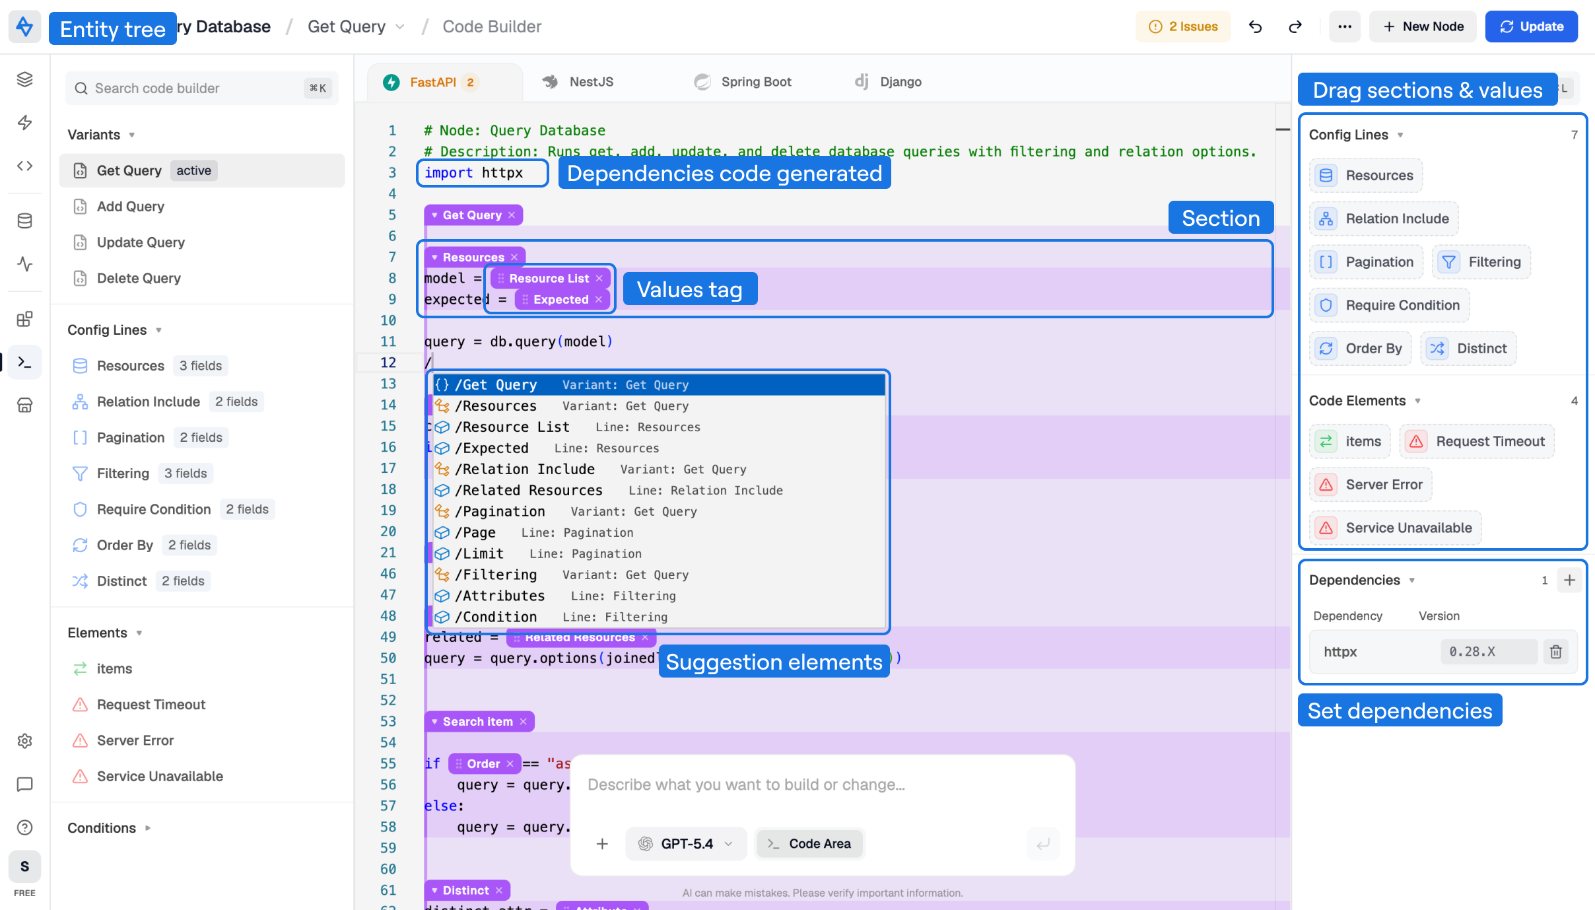Open the code brackets sidebar icon
1595x910 pixels.
click(24, 166)
